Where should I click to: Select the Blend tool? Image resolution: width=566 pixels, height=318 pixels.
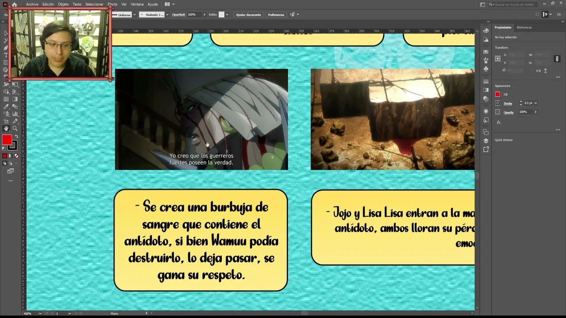(15, 106)
